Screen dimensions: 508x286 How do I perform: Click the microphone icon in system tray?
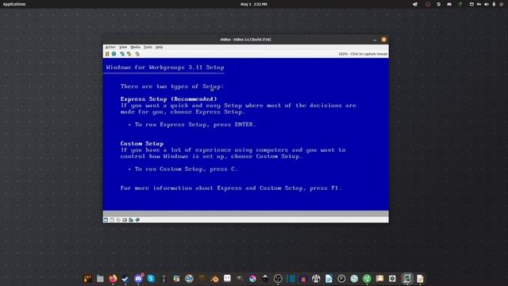coord(494,4)
